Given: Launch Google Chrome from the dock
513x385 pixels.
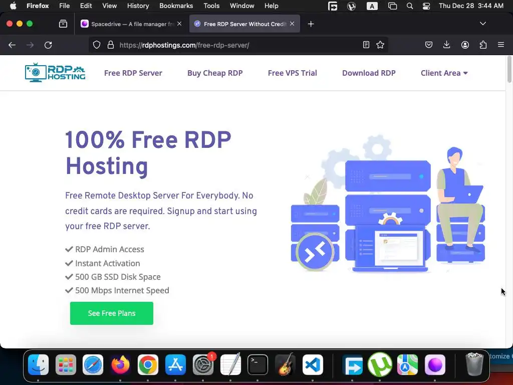Looking at the screenshot, I should [x=148, y=365].
